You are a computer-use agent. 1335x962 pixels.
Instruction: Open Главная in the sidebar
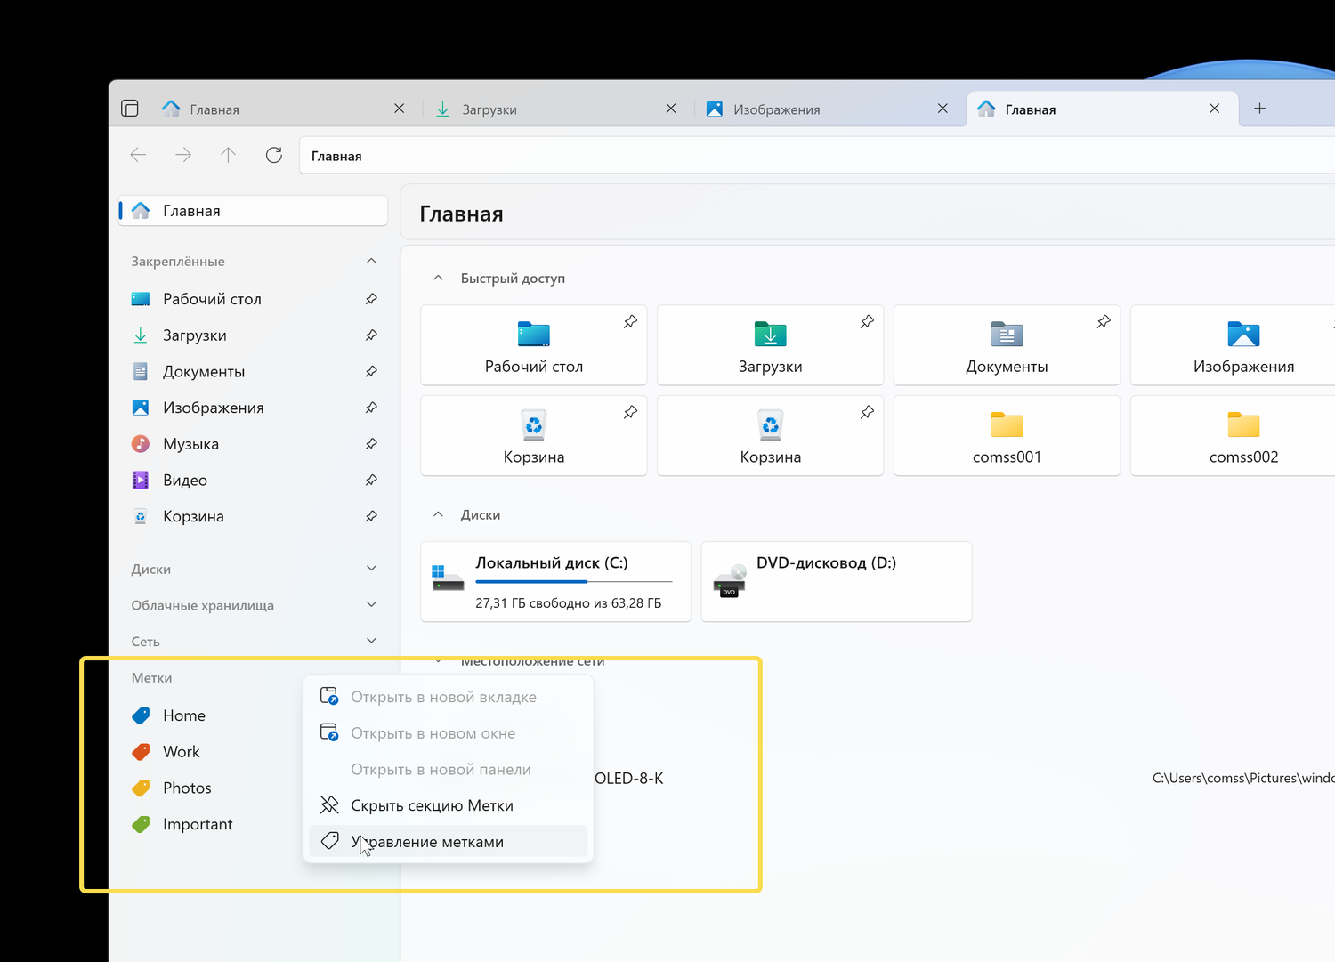pos(254,211)
